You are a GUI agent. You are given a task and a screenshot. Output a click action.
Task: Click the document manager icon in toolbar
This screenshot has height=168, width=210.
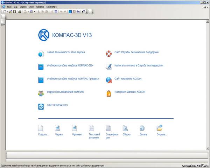click(31, 12)
